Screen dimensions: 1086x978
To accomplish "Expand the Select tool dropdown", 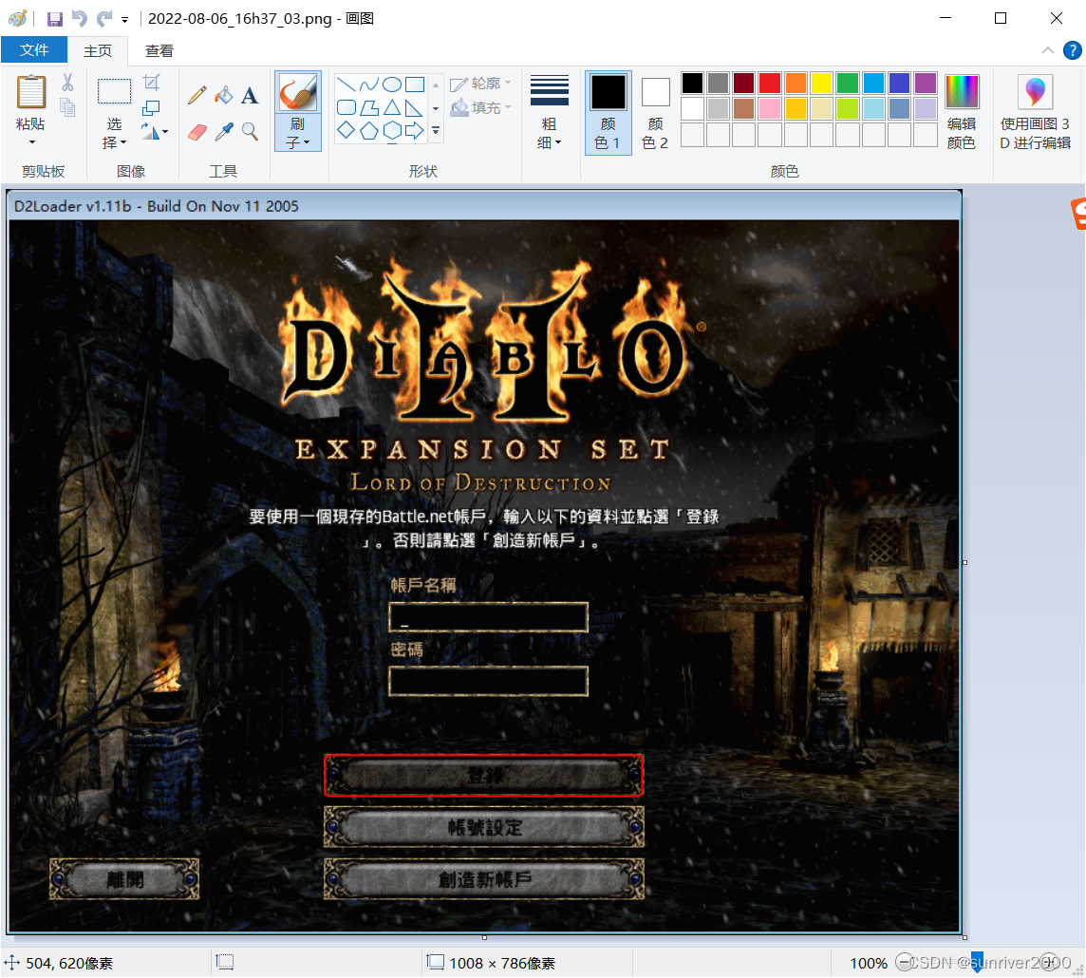I will pos(123,142).
